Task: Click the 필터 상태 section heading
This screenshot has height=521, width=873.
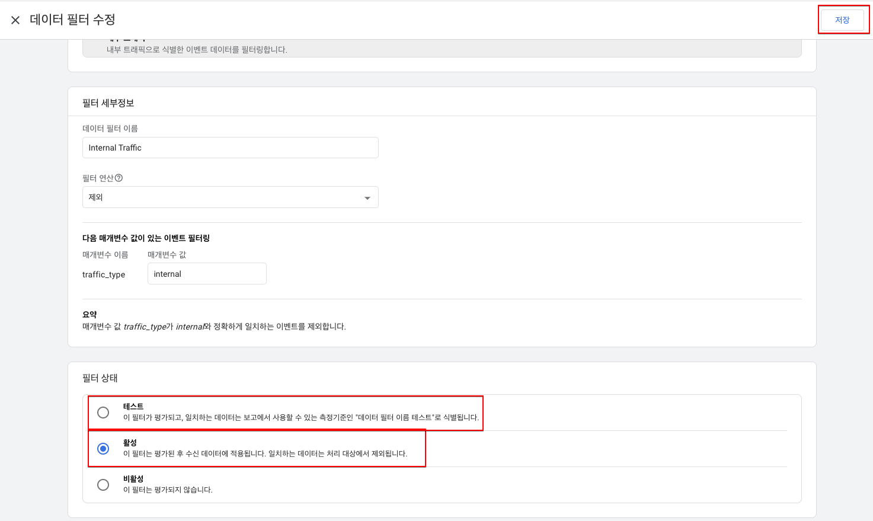Action: point(100,378)
